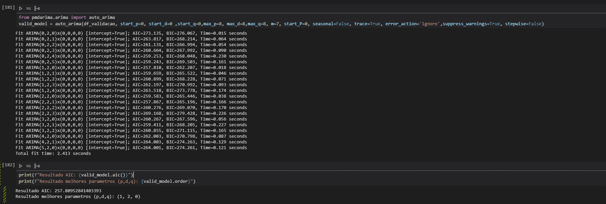The width and height of the screenshot is (606, 204).
Task: Place cursor in print 'Resultado AIC' code line
Action: [x=76, y=175]
